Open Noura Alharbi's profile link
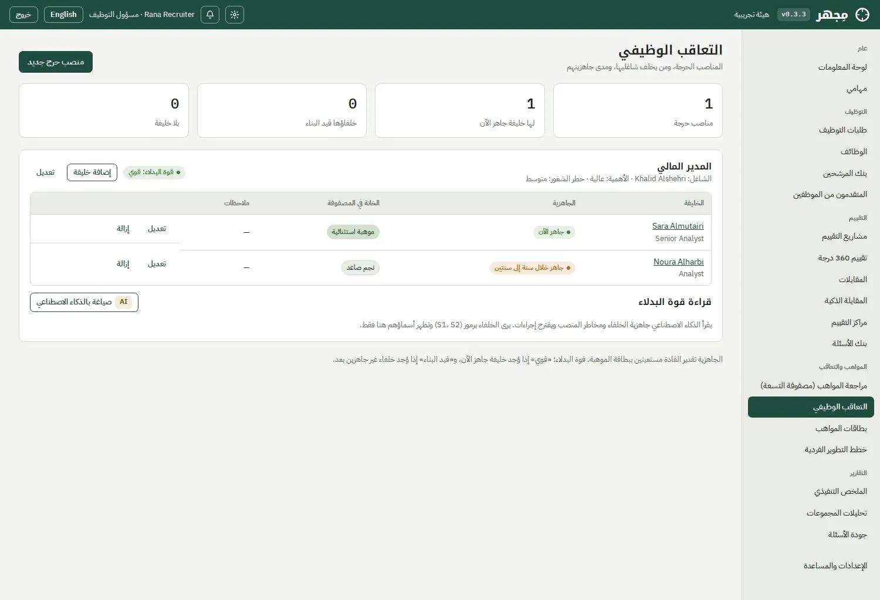This screenshot has width=880, height=600. (x=678, y=262)
